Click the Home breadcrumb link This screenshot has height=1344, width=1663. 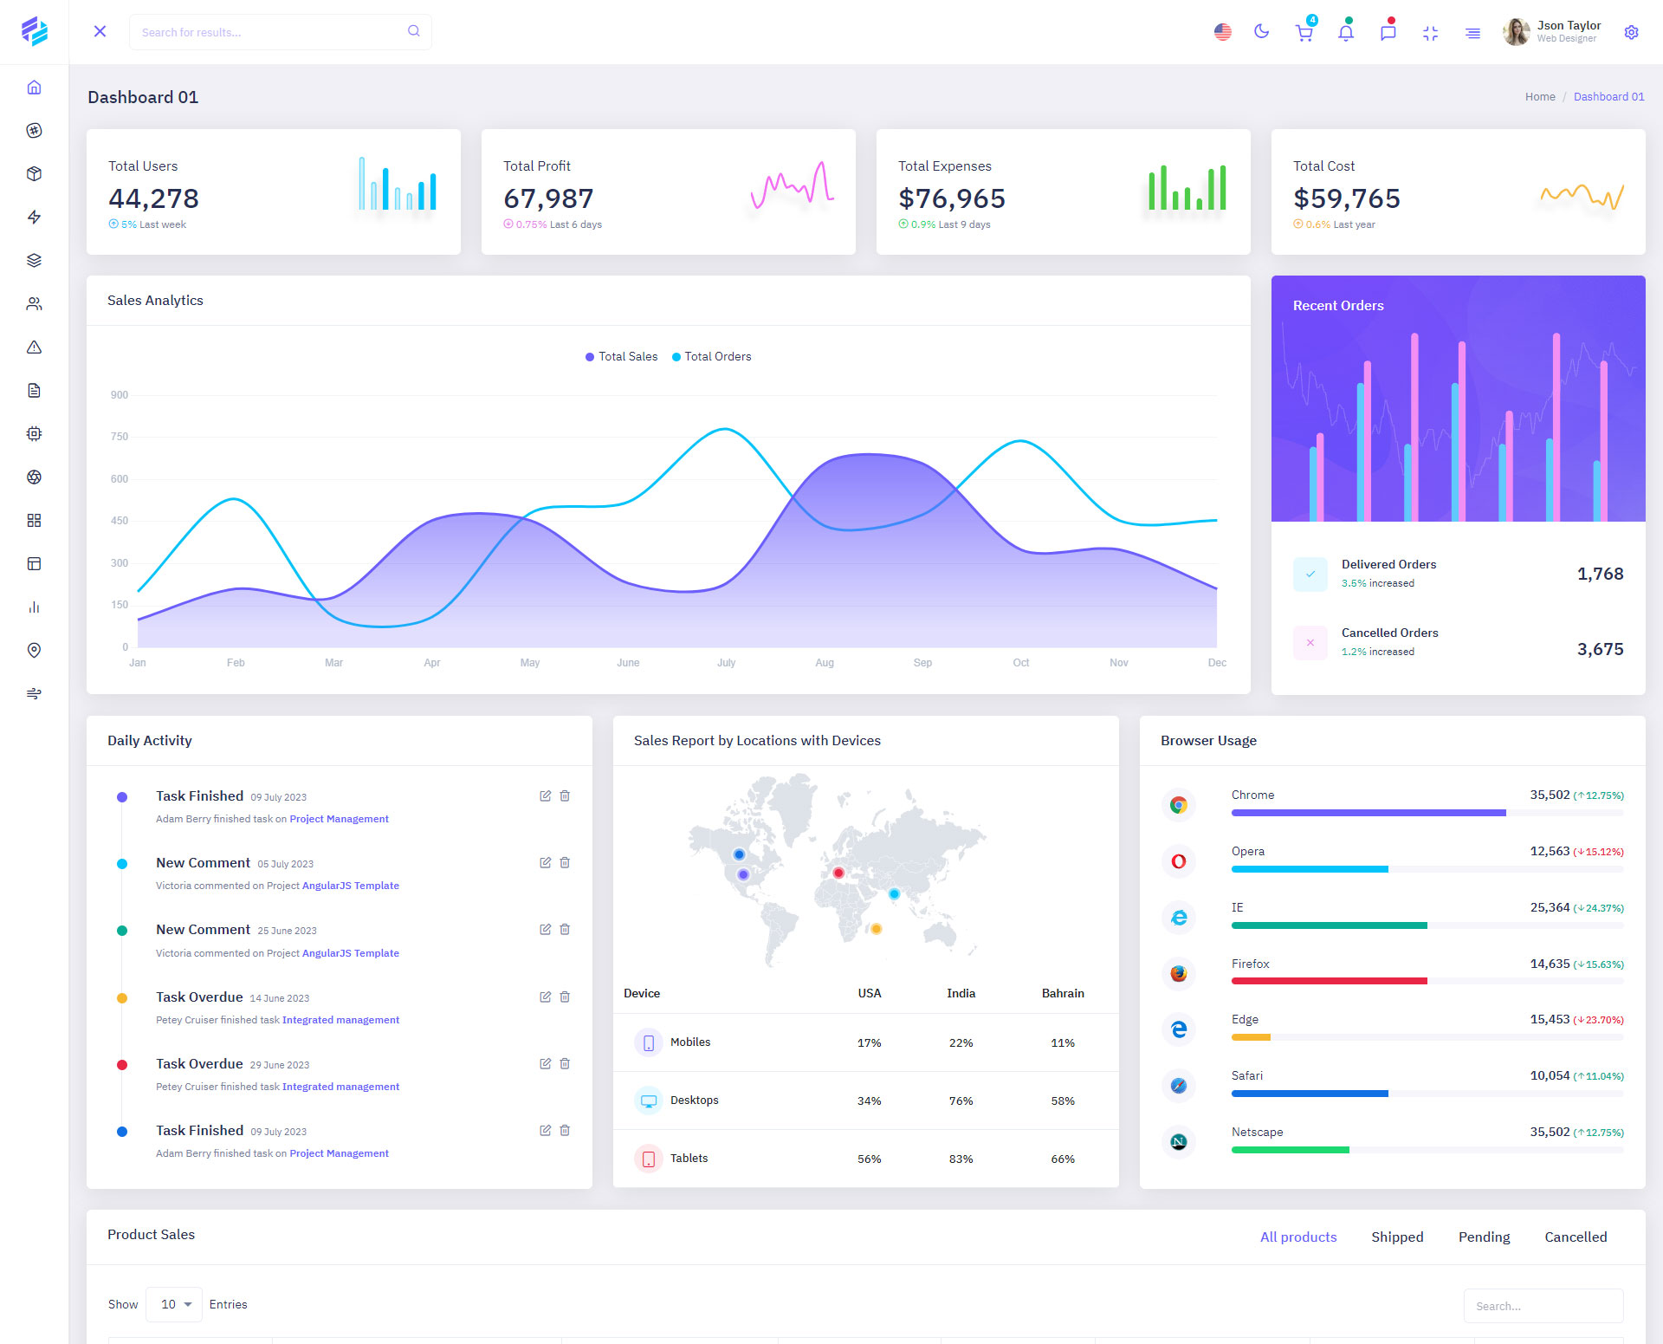click(x=1539, y=96)
